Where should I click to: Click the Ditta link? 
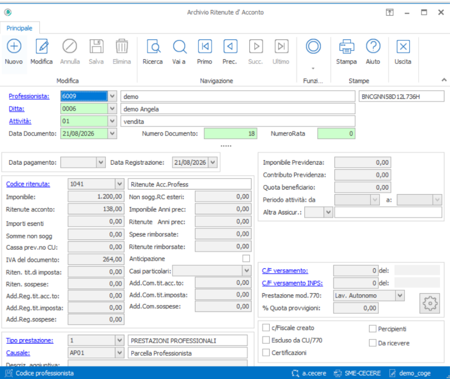pyautogui.click(x=16, y=109)
